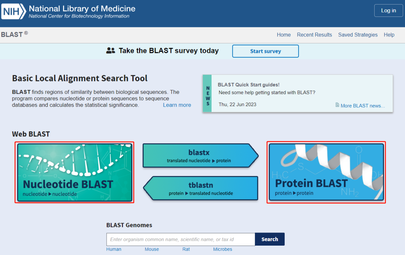The height and width of the screenshot is (255, 405).
Task: Select the Rat genome link
Action: (x=186, y=249)
